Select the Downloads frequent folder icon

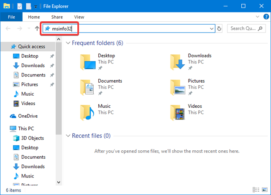click(x=178, y=62)
